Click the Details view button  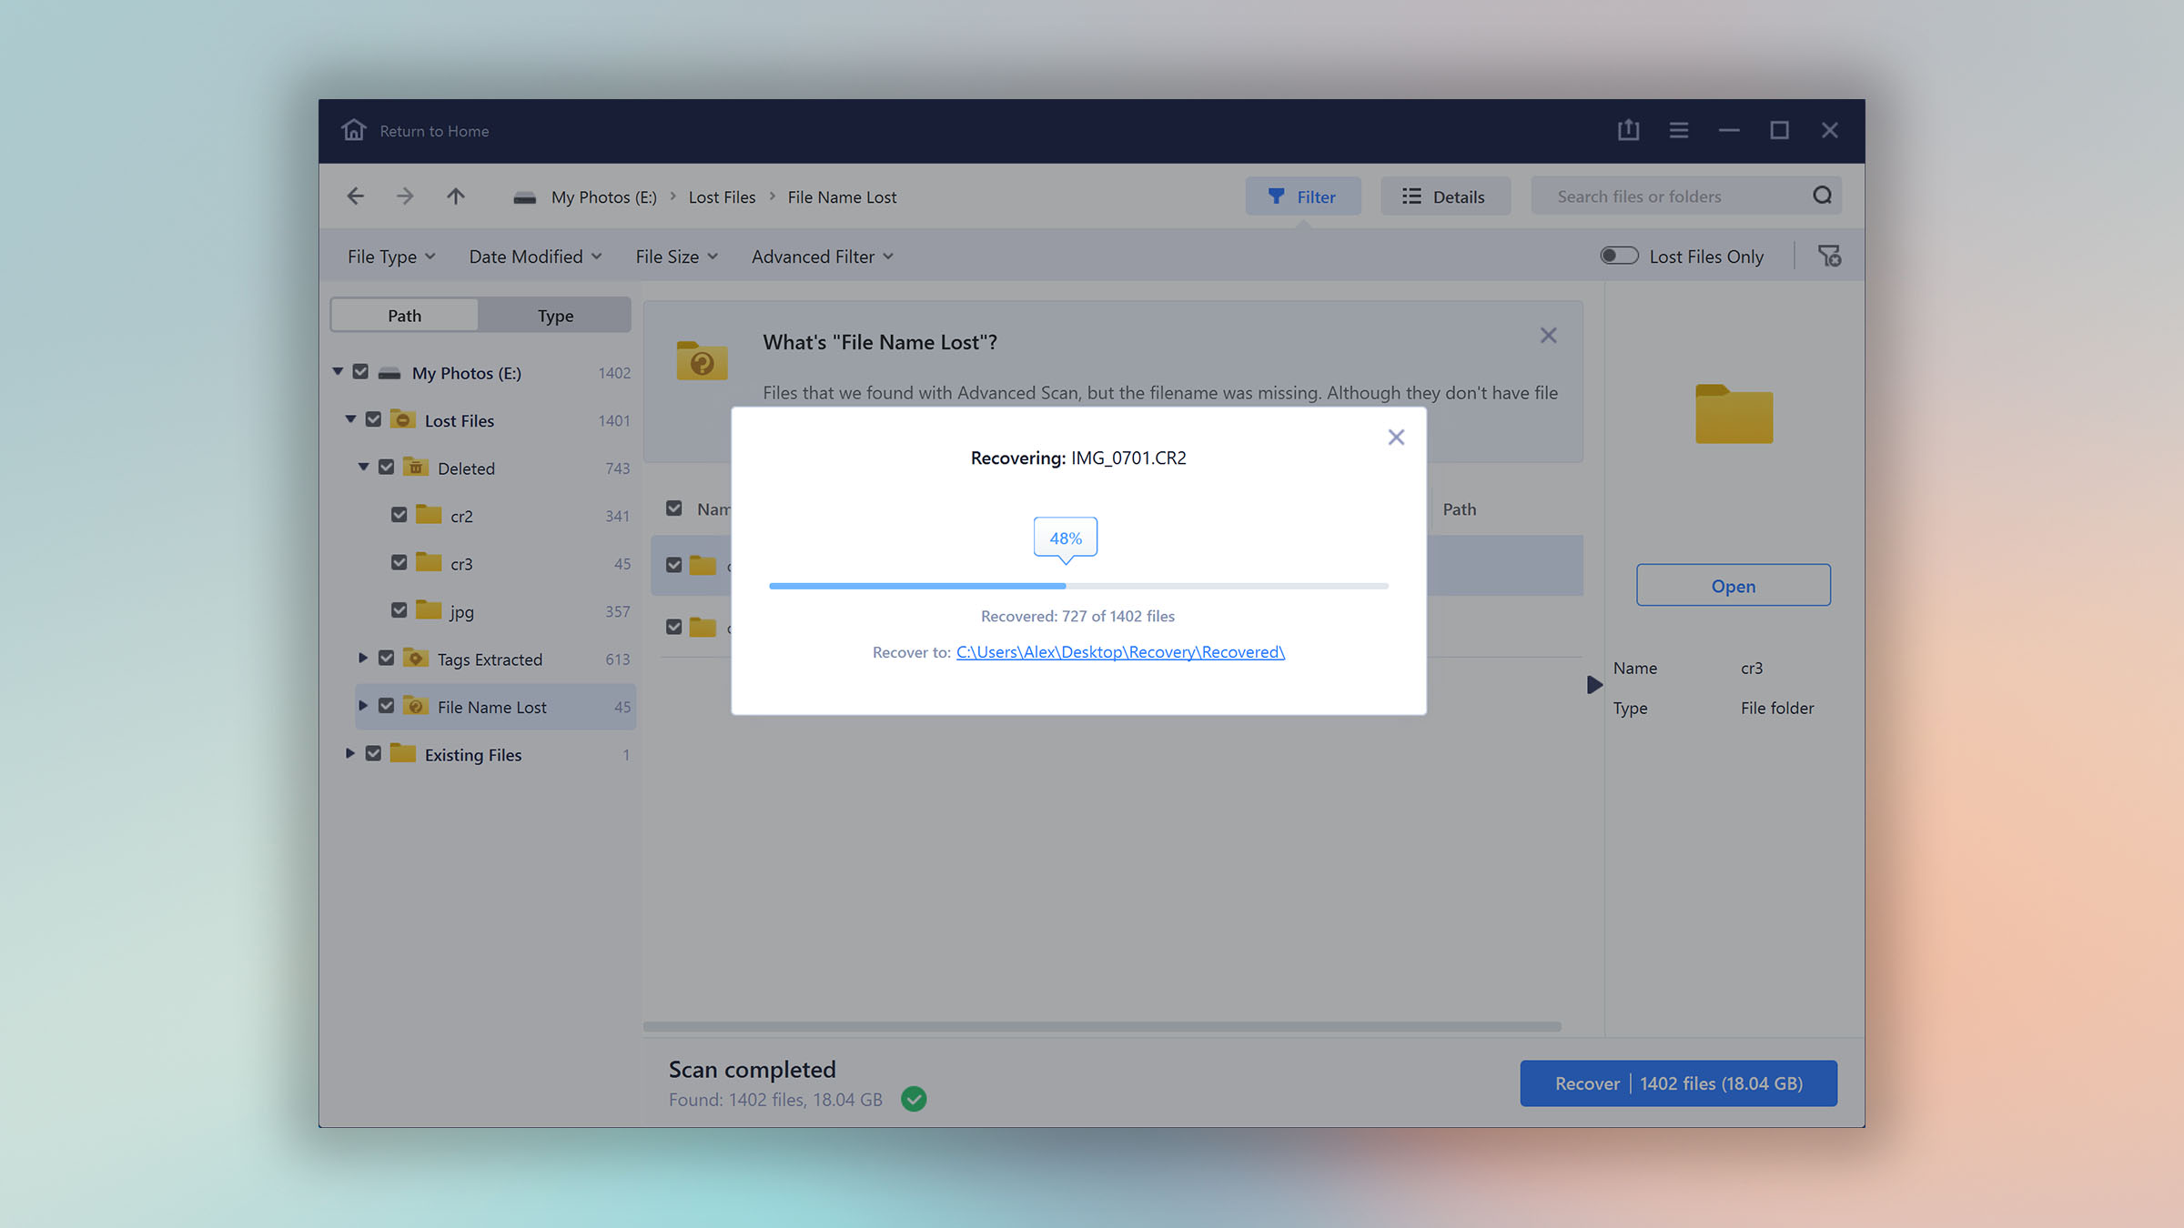pyautogui.click(x=1445, y=196)
